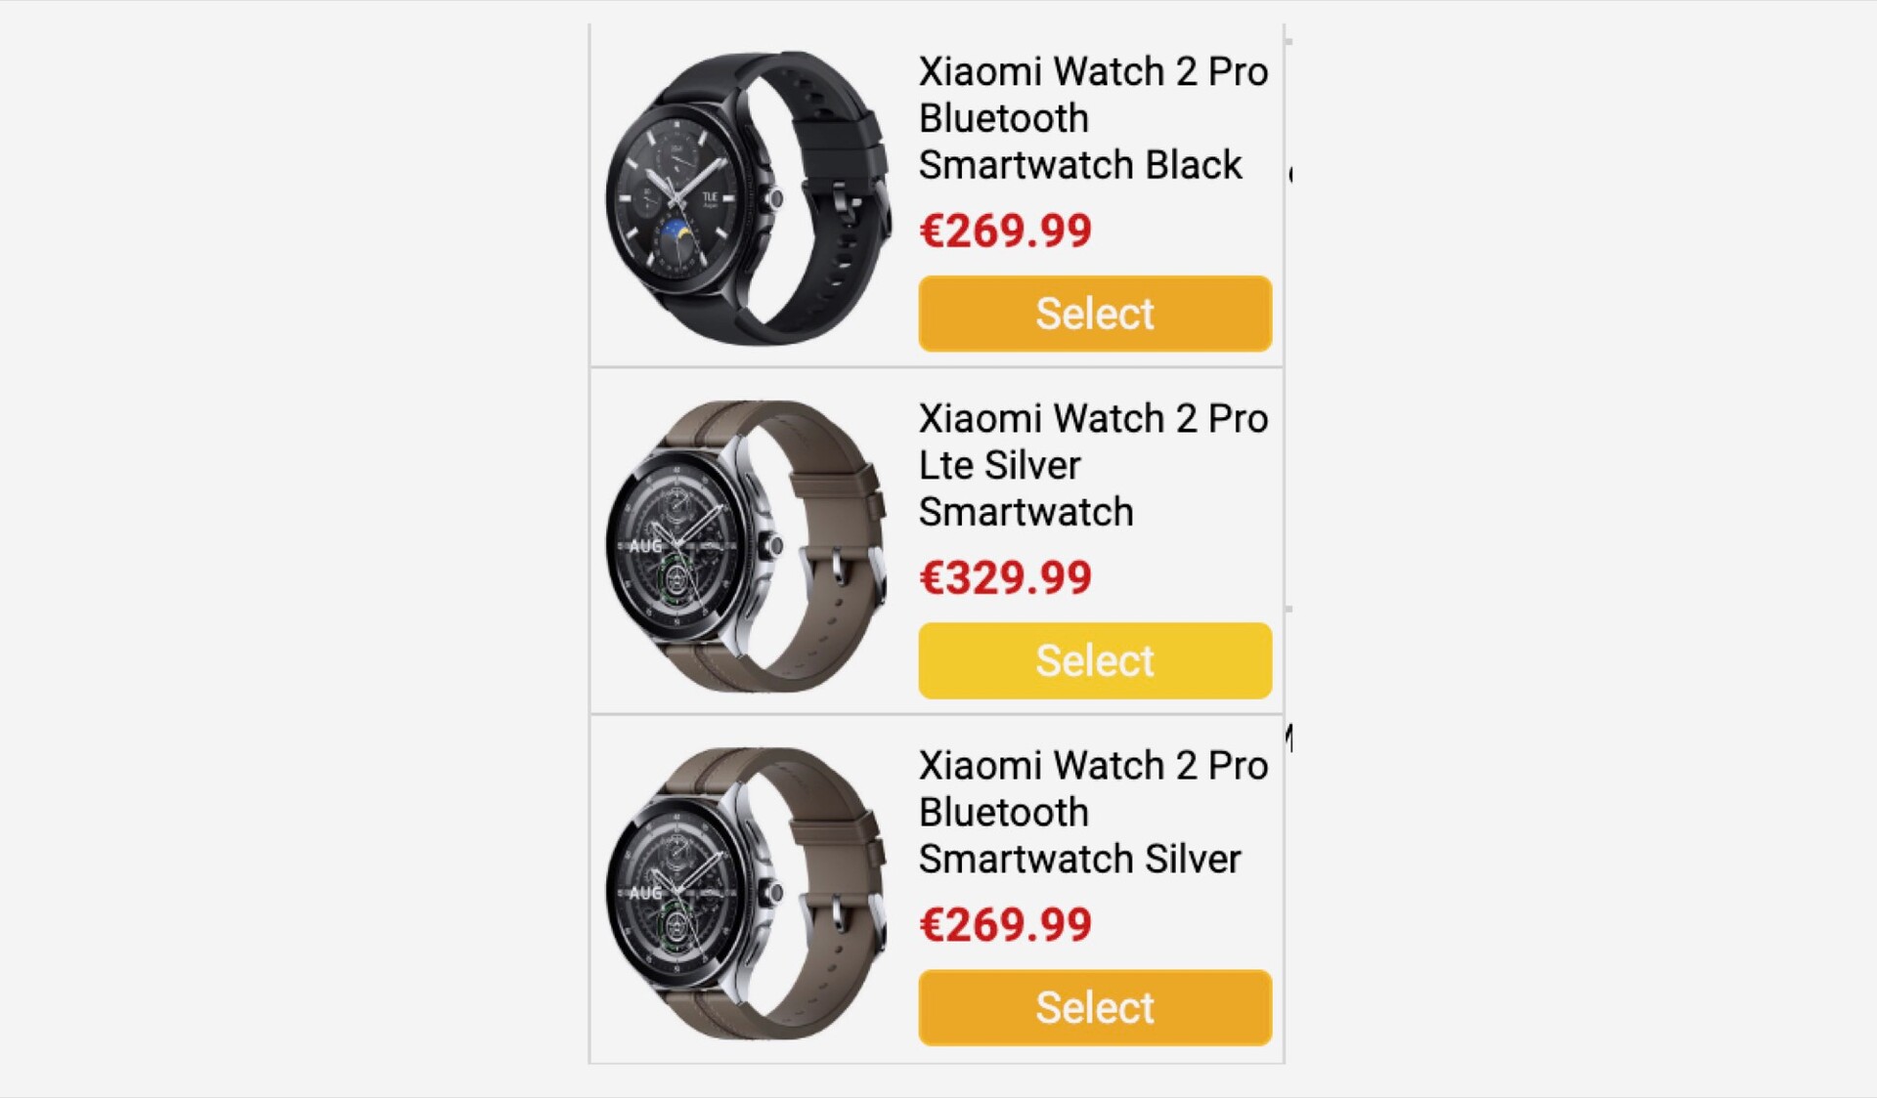
Task: Click the AUG text on Lte Silver watch face
Action: (645, 546)
